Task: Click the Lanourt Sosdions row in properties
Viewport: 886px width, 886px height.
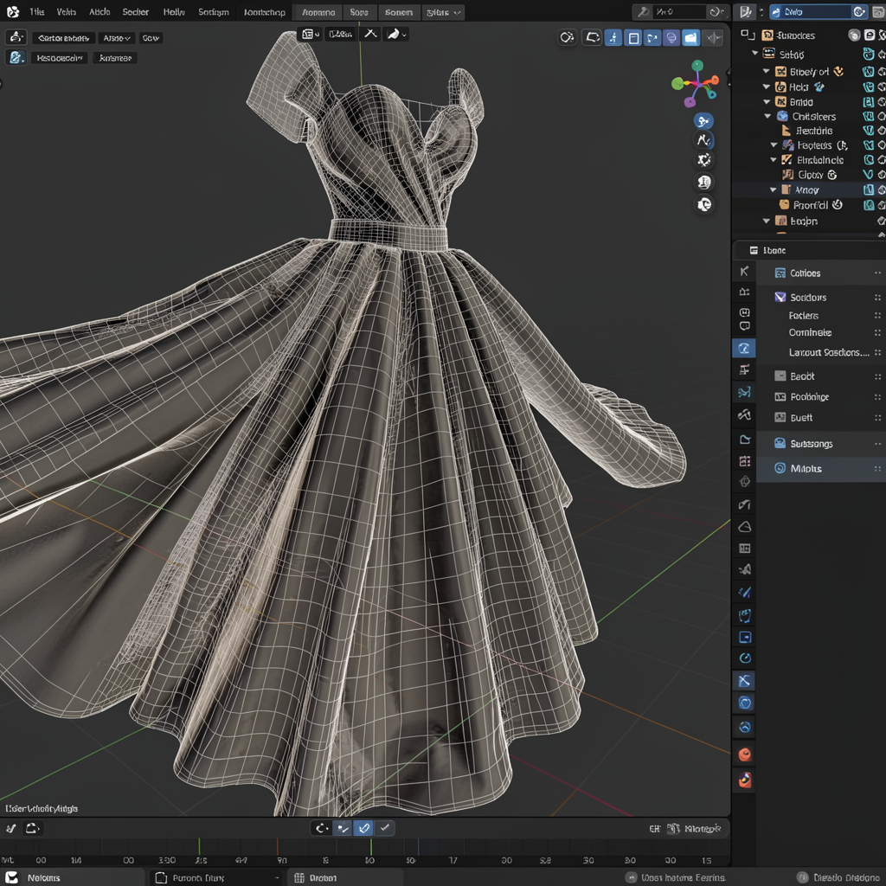Action: [x=829, y=352]
